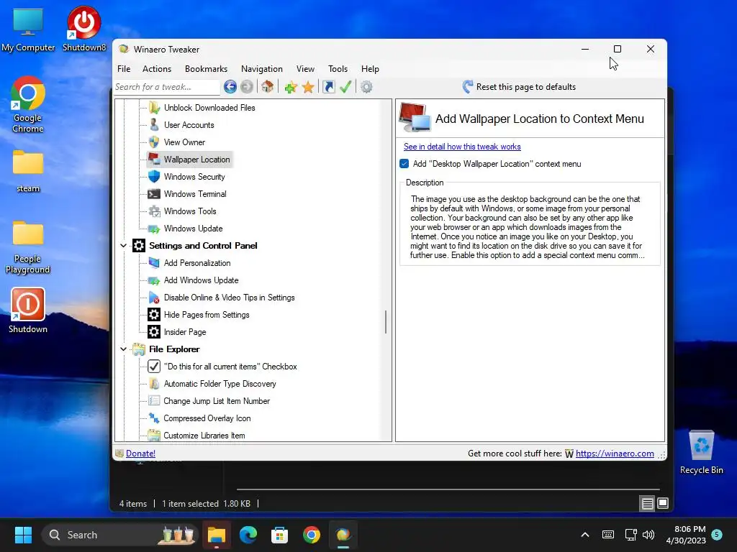The image size is (737, 552).
Task: Go to the Home page icon
Action: pyautogui.click(x=268, y=87)
